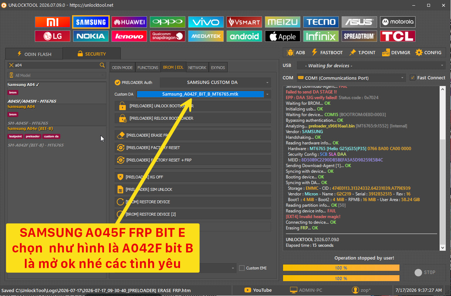
Task: Open the Spreadtrum tile
Action: coord(359,36)
